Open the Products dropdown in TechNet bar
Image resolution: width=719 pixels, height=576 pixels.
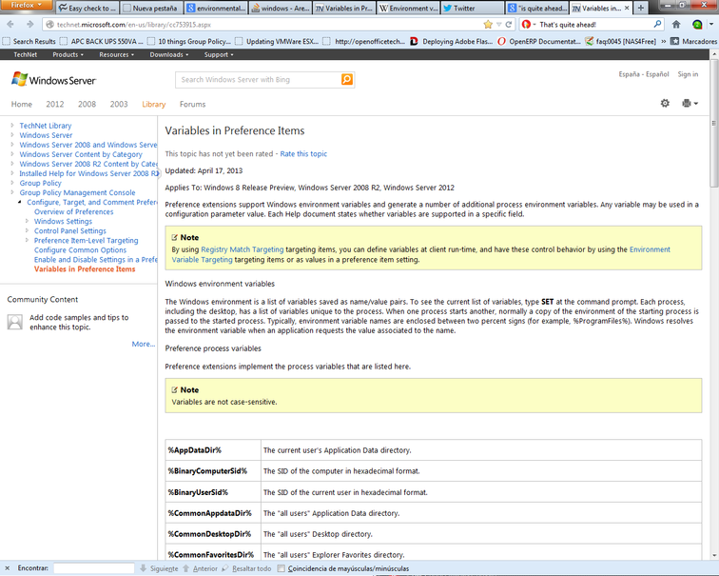click(x=69, y=55)
